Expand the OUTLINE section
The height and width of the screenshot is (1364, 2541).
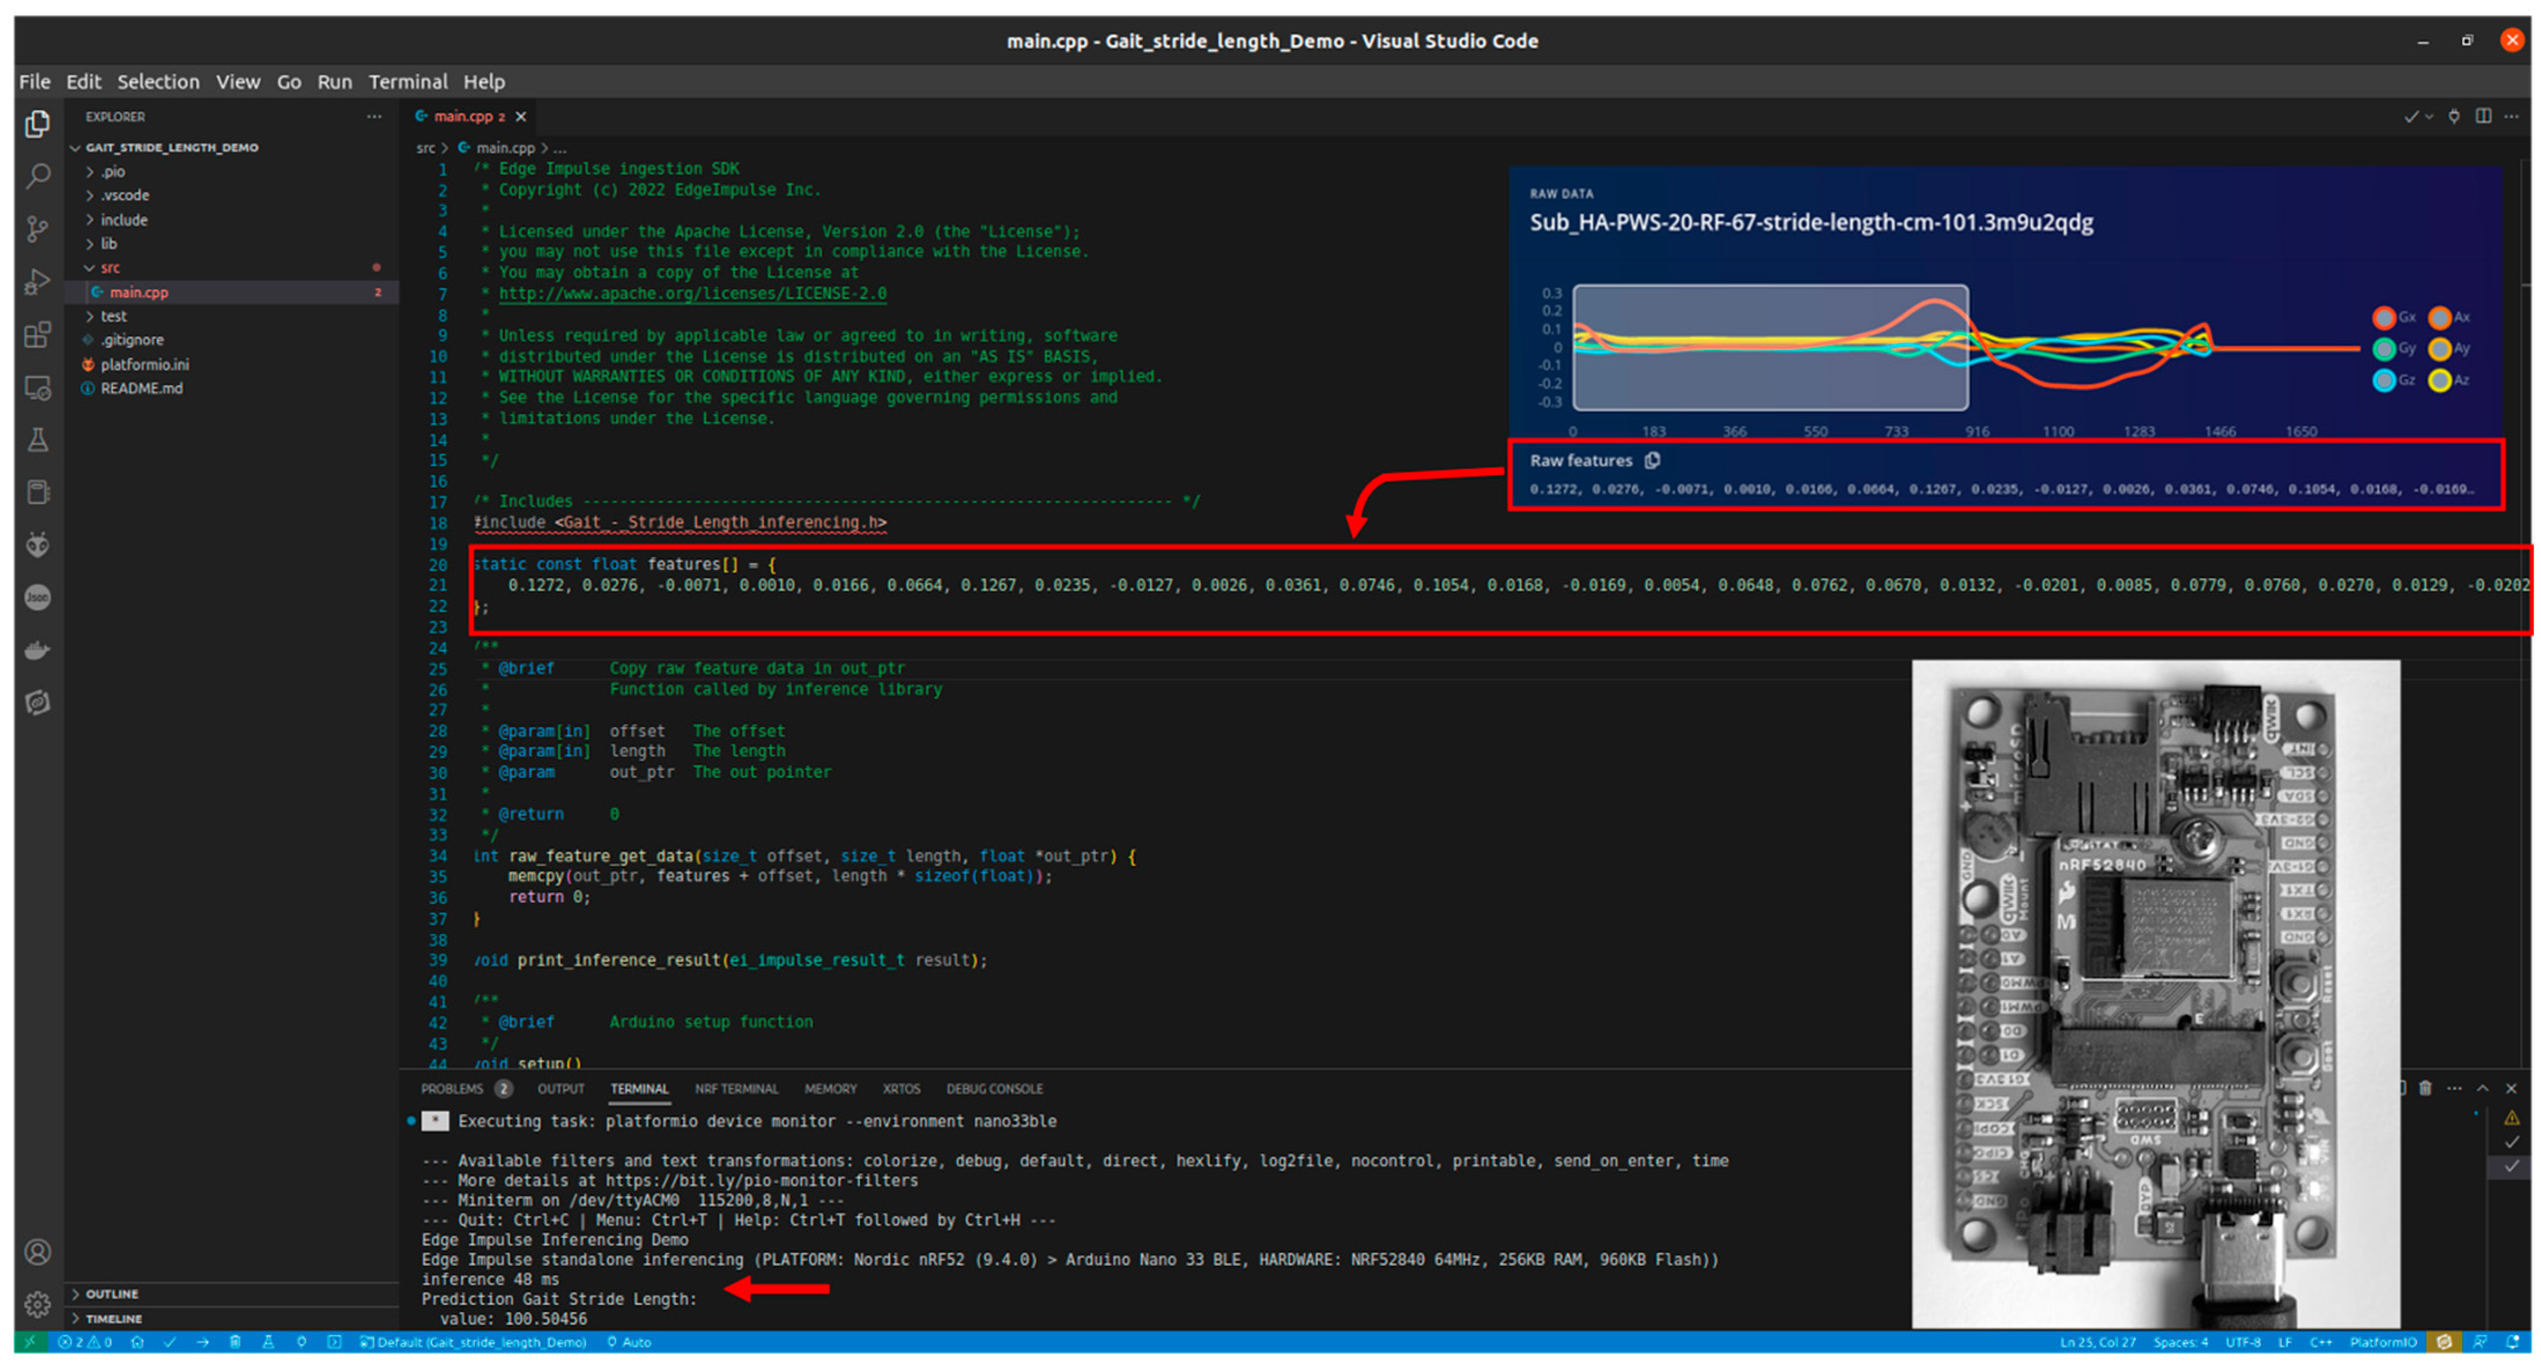point(112,1294)
